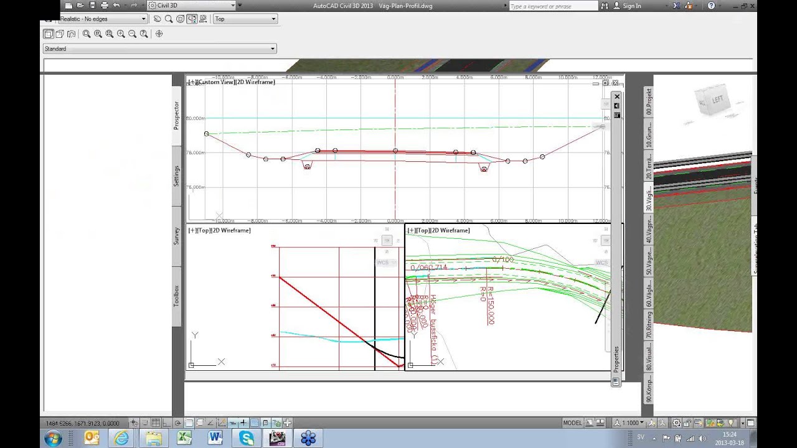
Task: Open the Standard style dropdown
Action: pos(159,49)
